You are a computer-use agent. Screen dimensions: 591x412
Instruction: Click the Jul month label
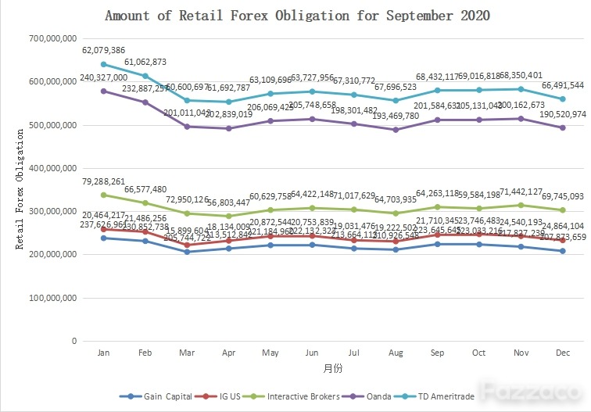click(354, 353)
